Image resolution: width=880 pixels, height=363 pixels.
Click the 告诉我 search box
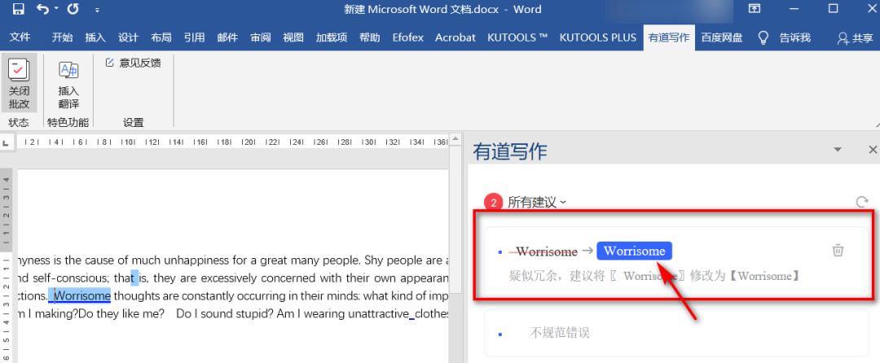pyautogui.click(x=795, y=37)
